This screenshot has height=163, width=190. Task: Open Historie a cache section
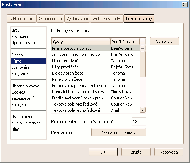28,86
